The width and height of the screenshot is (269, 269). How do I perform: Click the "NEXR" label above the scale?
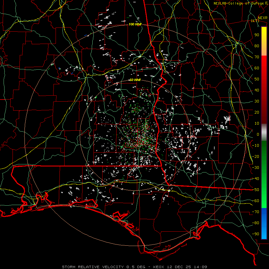click(263, 18)
